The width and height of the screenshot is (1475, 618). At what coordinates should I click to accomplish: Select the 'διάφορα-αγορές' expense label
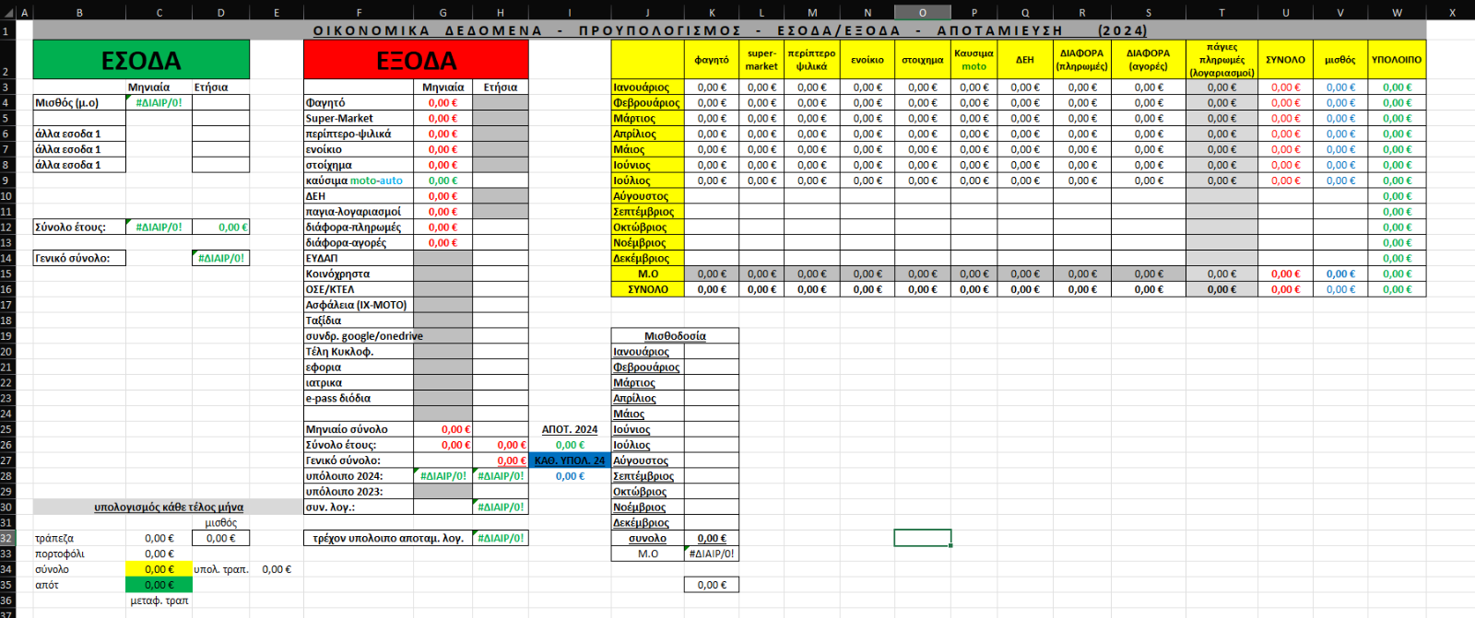tap(359, 242)
